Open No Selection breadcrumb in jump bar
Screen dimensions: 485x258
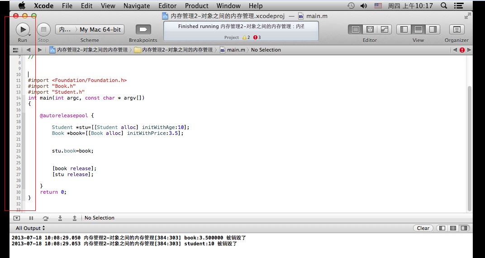pos(266,50)
